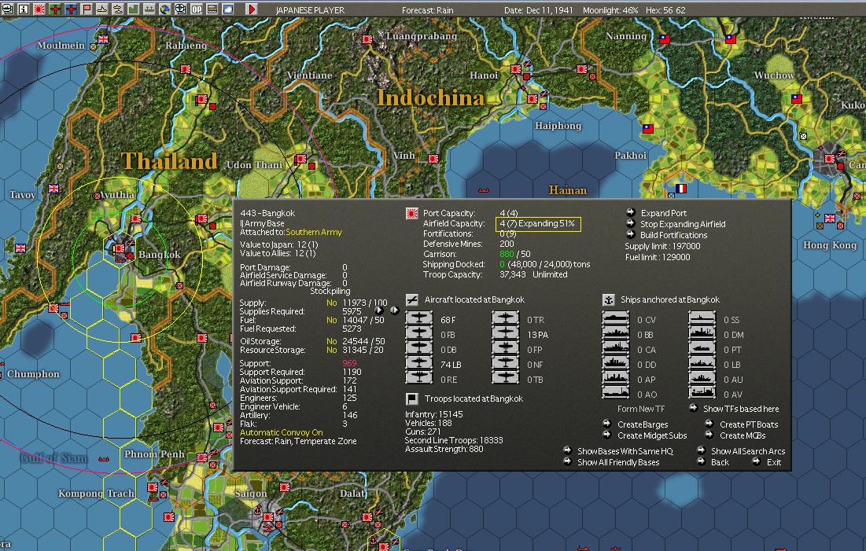Click the Bangkok base marker on the map
This screenshot has height=551, width=866.
[120, 249]
